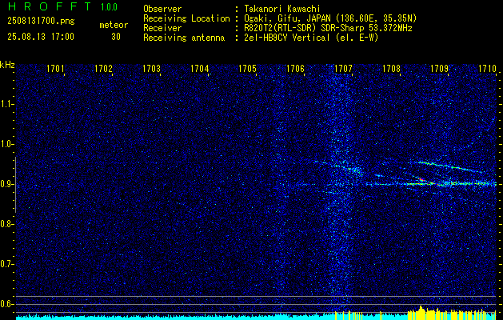
Task: Click the R820T2(RTL-SDR) SDR-Sharp 53.372MHz text
Action: 327,28
